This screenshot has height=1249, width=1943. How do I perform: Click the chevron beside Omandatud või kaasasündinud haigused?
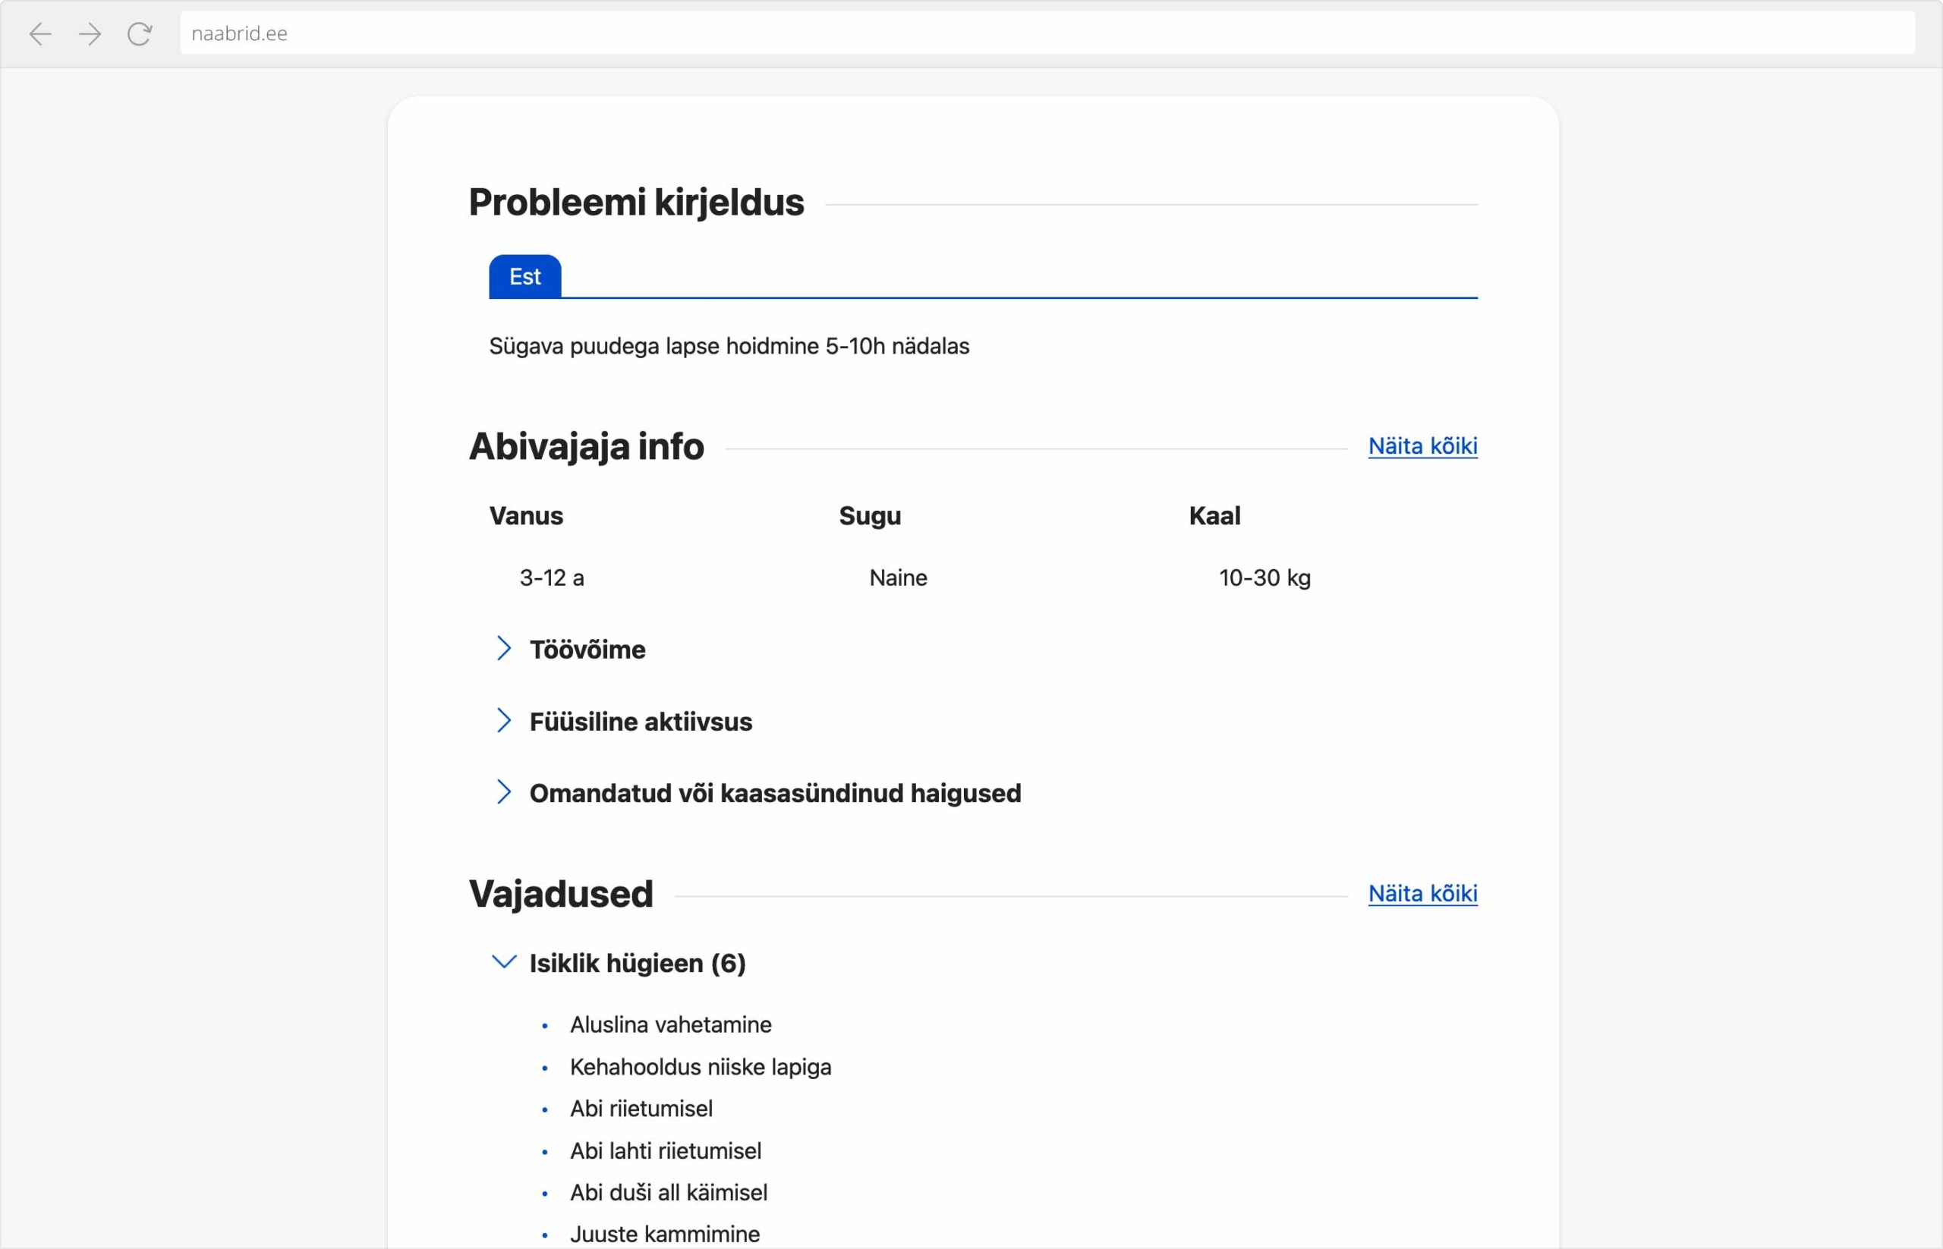click(504, 792)
